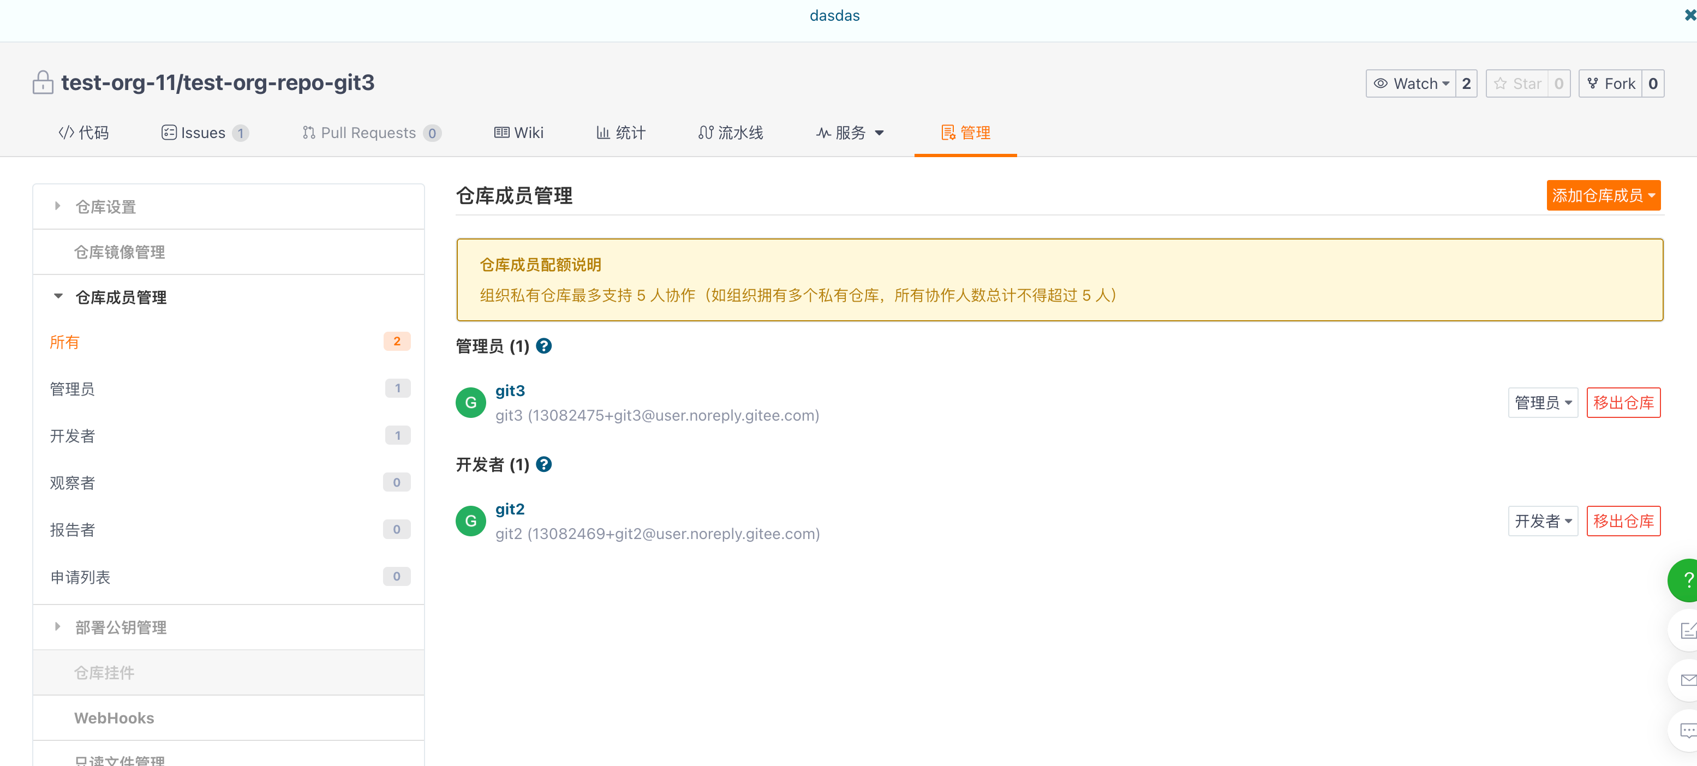Select the 观察者 sidebar filter

pyautogui.click(x=228, y=482)
